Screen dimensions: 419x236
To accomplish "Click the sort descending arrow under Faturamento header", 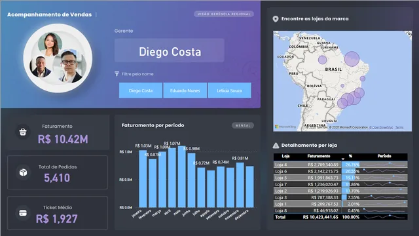I will pyautogui.click(x=343, y=159).
